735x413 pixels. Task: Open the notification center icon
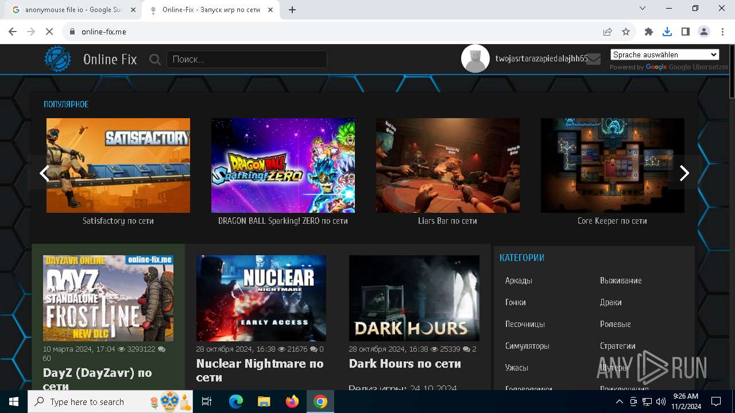[716, 402]
